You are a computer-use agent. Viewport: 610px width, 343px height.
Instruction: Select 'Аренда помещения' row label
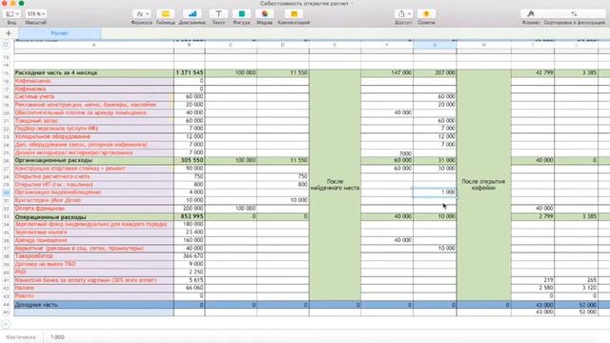click(x=93, y=240)
